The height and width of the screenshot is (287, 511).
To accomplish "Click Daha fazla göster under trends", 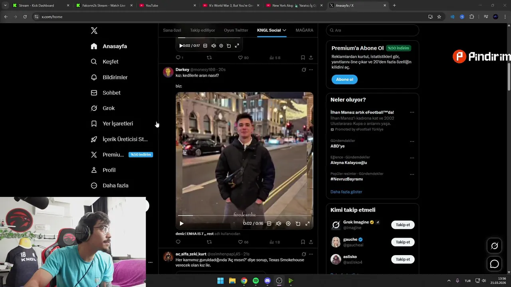I will 346,192.
